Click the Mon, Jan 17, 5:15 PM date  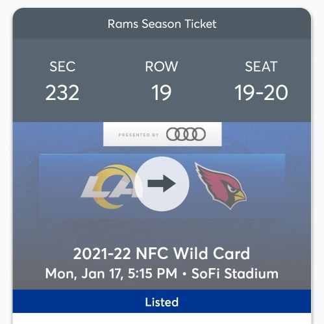coord(111,273)
